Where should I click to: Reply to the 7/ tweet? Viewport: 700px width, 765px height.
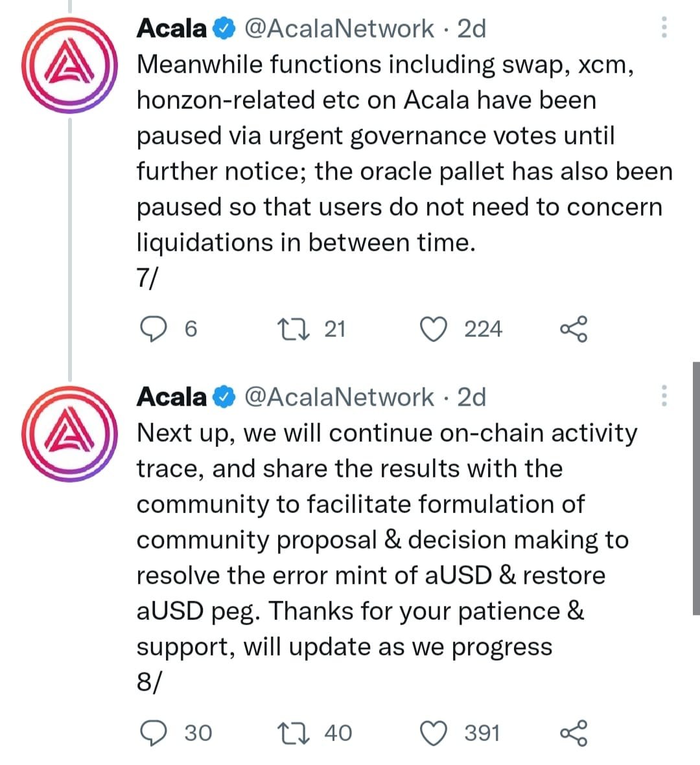click(x=154, y=329)
